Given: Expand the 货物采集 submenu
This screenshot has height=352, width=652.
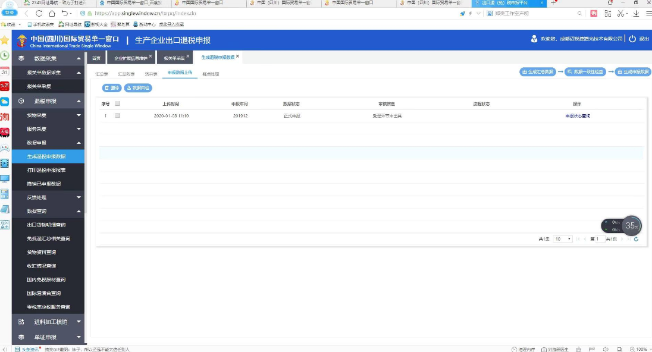Looking at the screenshot, I should [x=79, y=115].
